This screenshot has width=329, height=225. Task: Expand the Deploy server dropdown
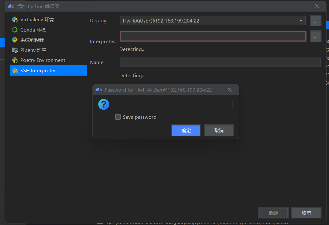pyautogui.click(x=301, y=21)
